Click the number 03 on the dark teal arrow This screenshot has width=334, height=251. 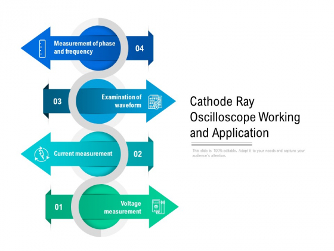(57, 101)
